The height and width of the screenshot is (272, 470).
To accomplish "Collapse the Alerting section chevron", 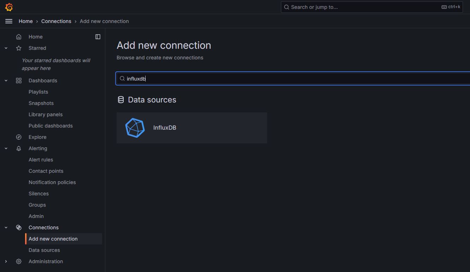I will tap(6, 148).
